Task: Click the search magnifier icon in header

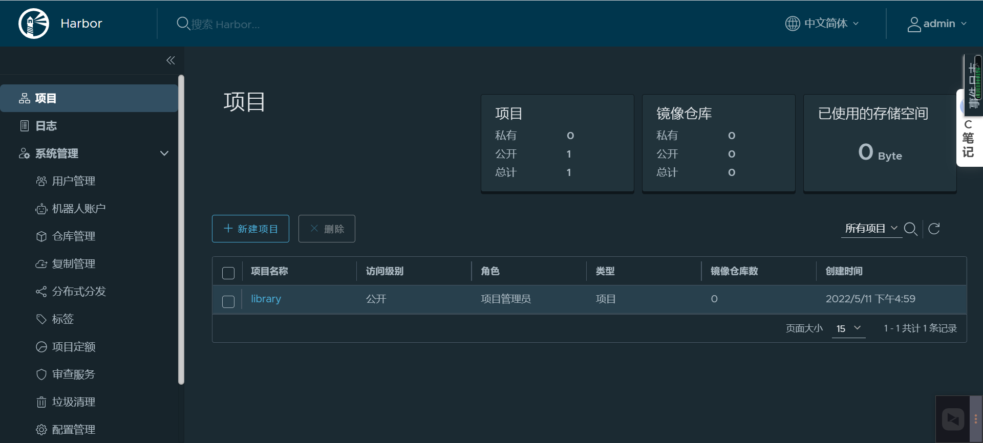Action: pyautogui.click(x=183, y=24)
